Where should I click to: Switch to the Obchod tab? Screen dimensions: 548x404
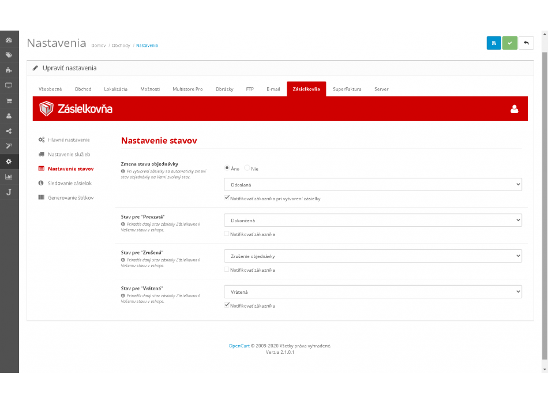[x=83, y=89]
